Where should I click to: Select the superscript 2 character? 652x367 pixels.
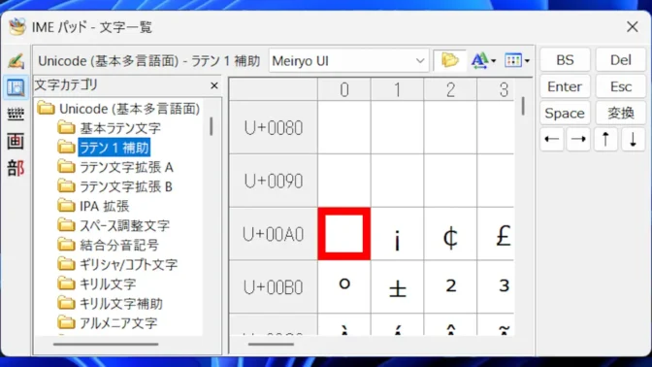point(450,287)
